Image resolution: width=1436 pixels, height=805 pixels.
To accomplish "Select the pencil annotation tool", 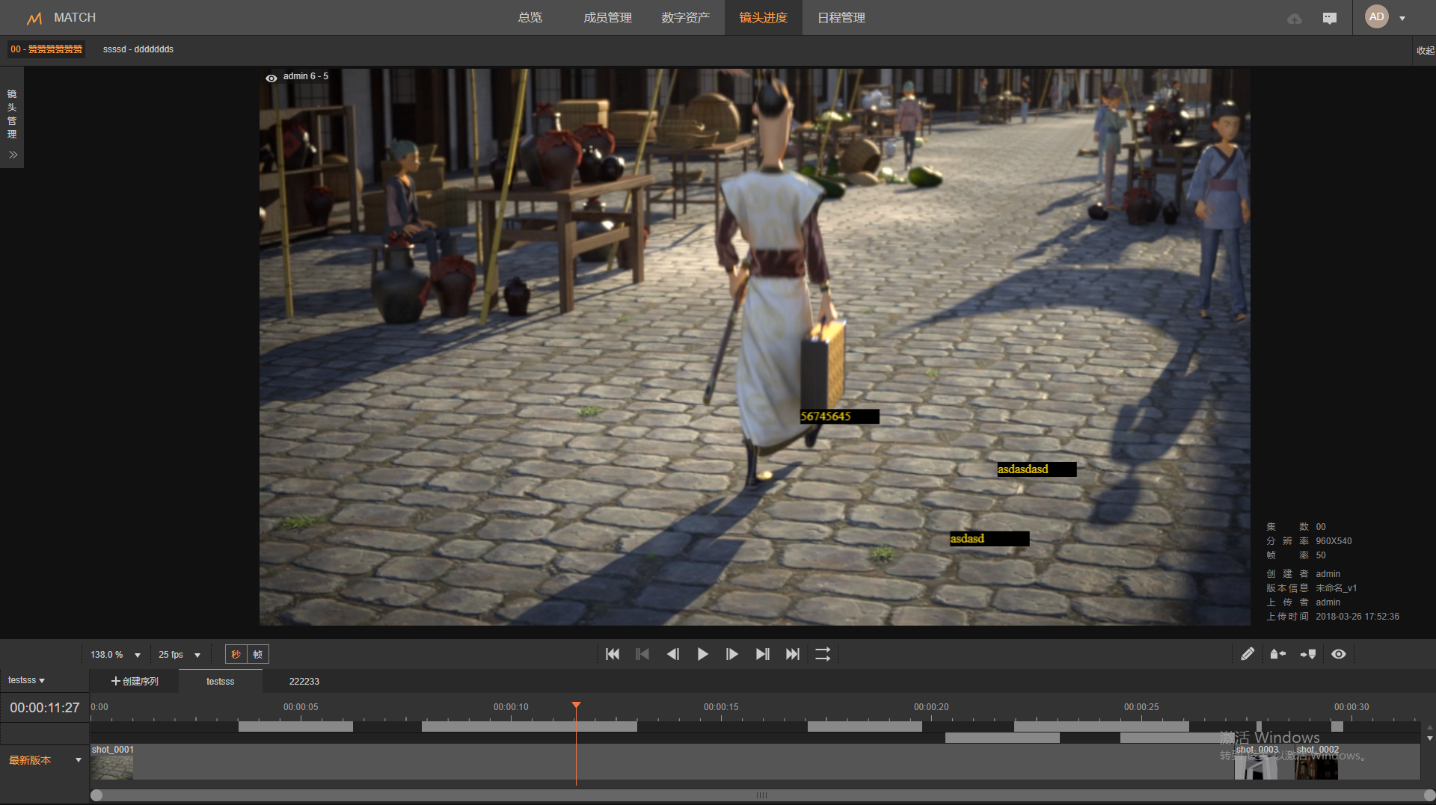I will tap(1248, 655).
